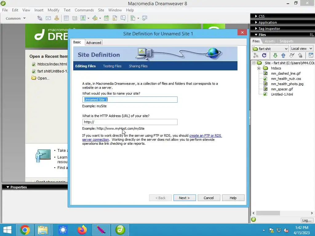This screenshot has width=315, height=236.
Task: Open the Media dropdown arrow
Action: click(100, 18)
